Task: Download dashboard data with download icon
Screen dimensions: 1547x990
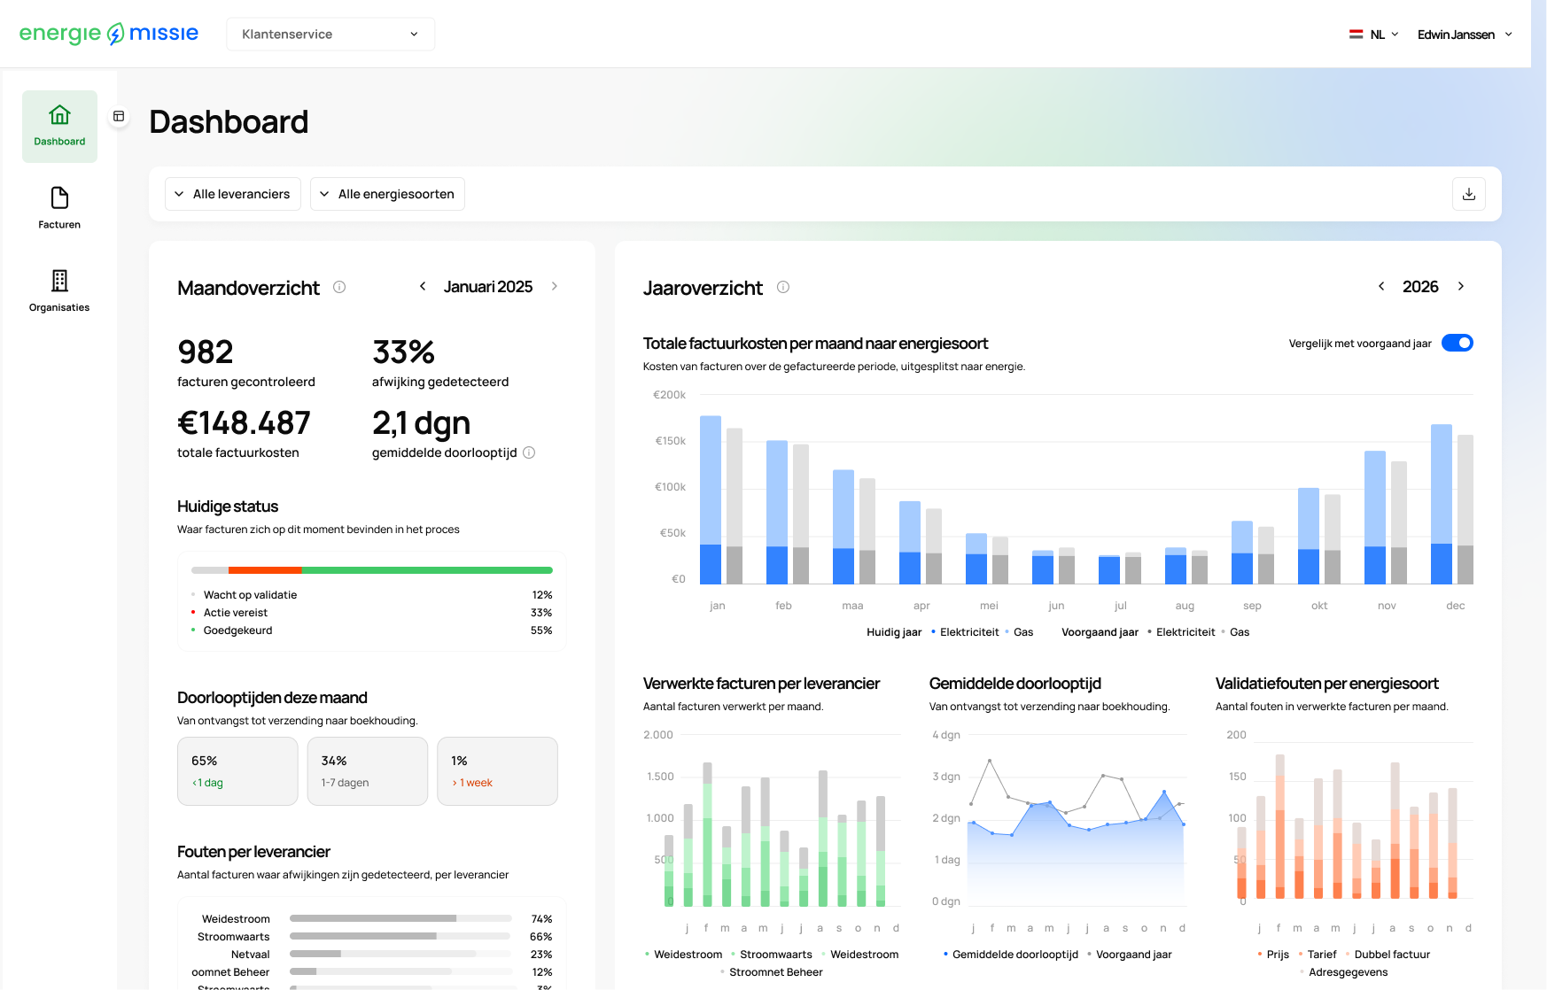Action: (x=1468, y=194)
